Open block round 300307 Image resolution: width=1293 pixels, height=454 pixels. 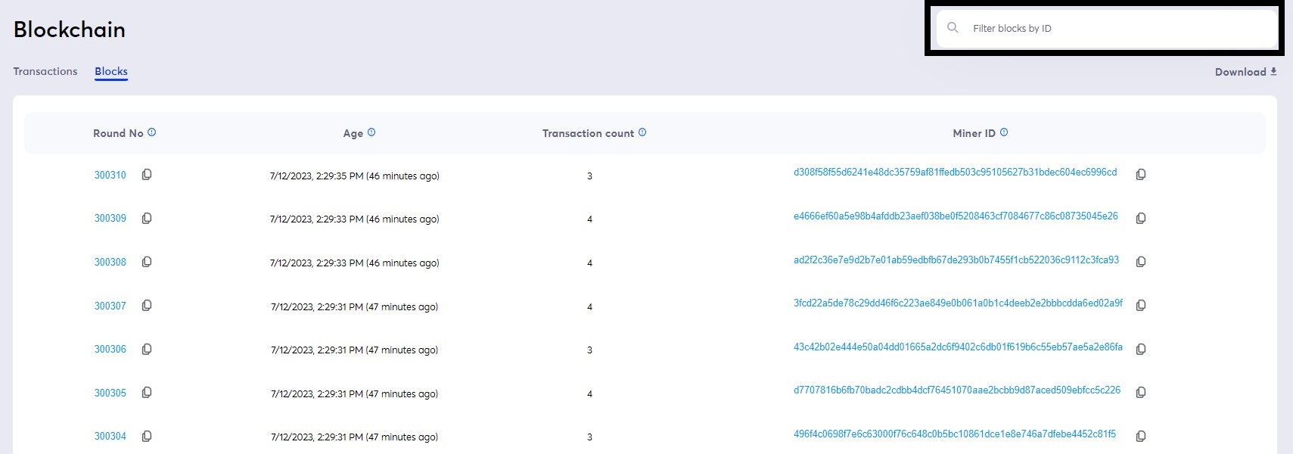(x=110, y=306)
